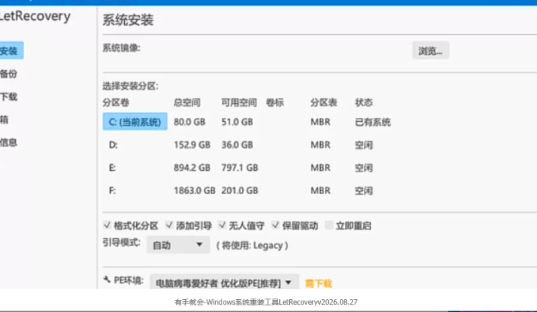Click the 状态 column header
This screenshot has height=312, width=537.
tap(364, 102)
